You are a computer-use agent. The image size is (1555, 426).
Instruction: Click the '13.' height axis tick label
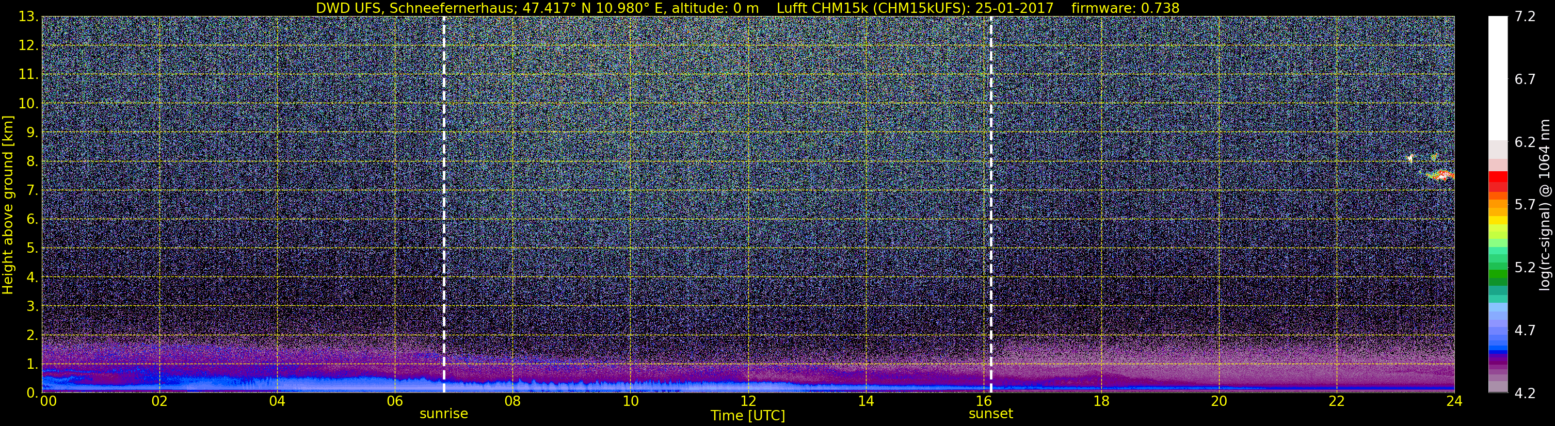click(x=28, y=17)
